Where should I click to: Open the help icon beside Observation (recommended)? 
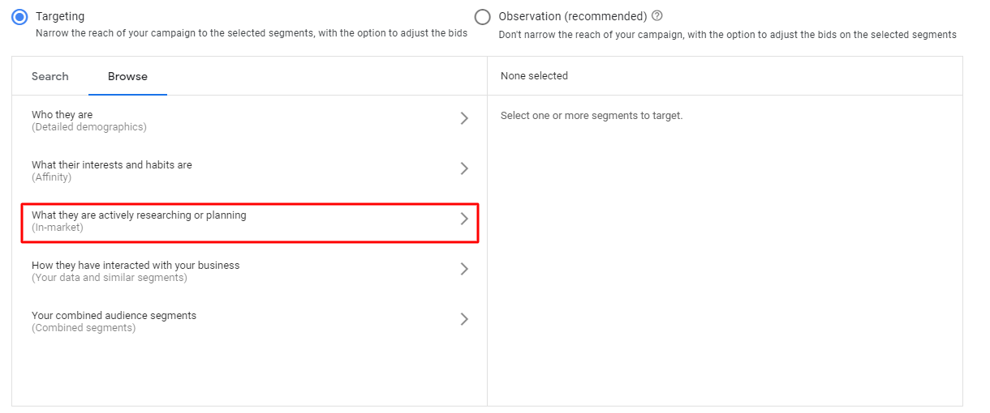[657, 15]
